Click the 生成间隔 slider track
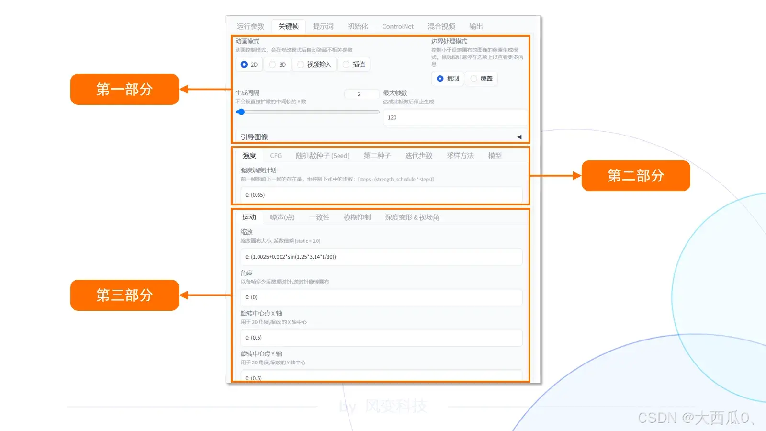 [x=307, y=112]
